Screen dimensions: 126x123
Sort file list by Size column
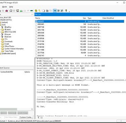(79, 18)
